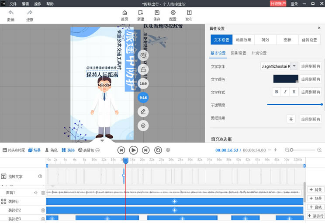Click 应用到所有 next to 文字字体
Viewport: 325px width, 223px height.
point(311,66)
